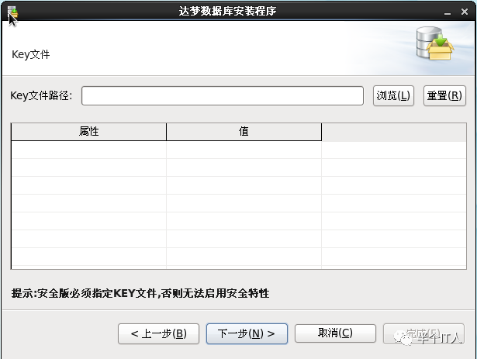The width and height of the screenshot is (477, 359).
Task: Close the 达梦数据库安装程序 window
Action: [x=465, y=12]
